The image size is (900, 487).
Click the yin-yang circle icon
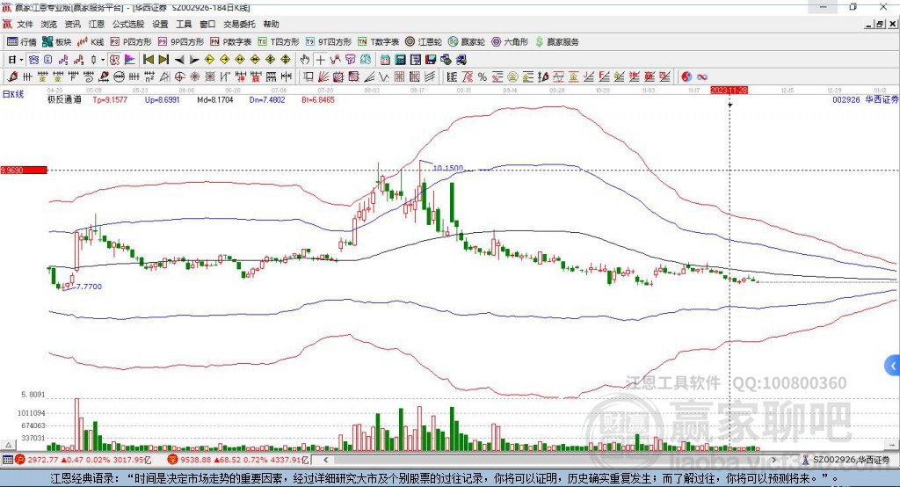point(686,77)
